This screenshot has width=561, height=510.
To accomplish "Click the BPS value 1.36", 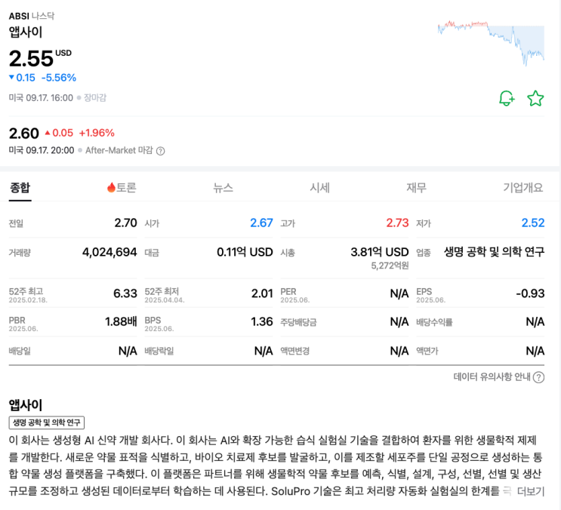I will click(262, 322).
